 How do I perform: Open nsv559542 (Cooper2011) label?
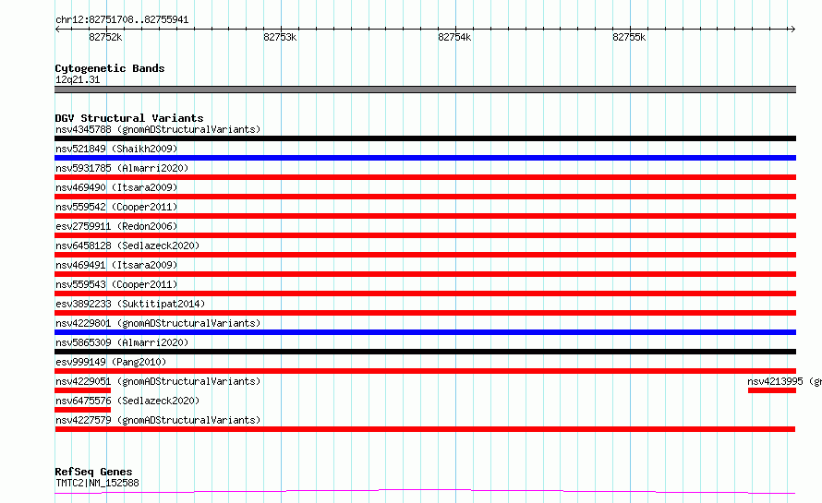click(116, 207)
